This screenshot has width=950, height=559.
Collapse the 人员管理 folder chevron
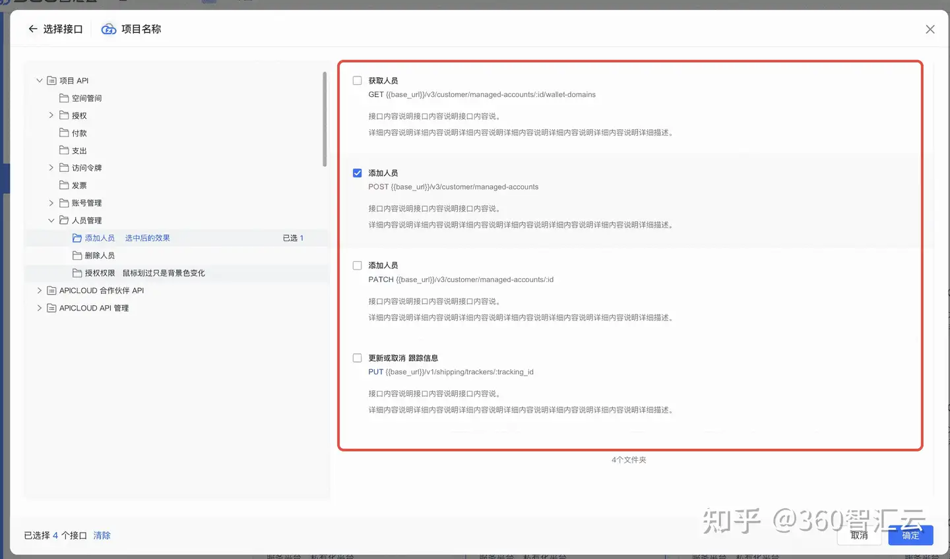click(x=51, y=220)
